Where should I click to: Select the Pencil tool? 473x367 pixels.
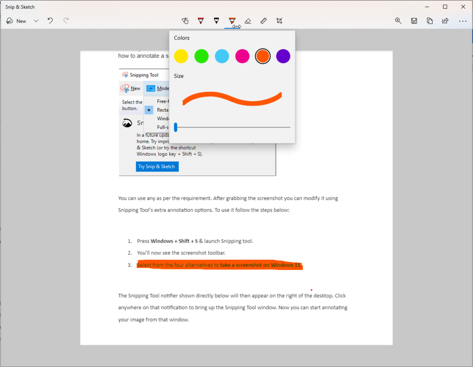[x=217, y=21]
